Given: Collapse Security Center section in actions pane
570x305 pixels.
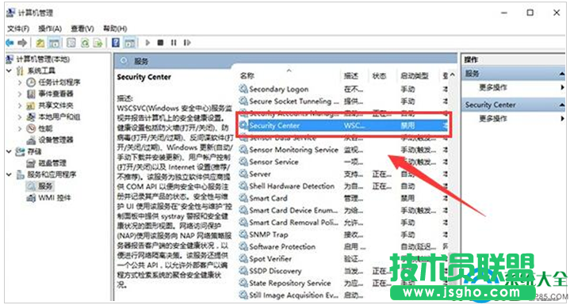Looking at the screenshot, I should pyautogui.click(x=561, y=105).
